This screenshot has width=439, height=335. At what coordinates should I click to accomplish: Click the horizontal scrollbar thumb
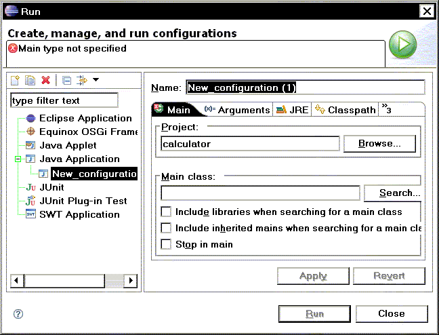click(64, 281)
